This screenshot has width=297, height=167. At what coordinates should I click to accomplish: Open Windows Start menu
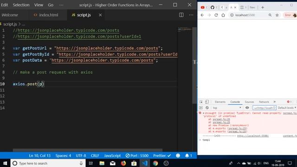(5, 163)
